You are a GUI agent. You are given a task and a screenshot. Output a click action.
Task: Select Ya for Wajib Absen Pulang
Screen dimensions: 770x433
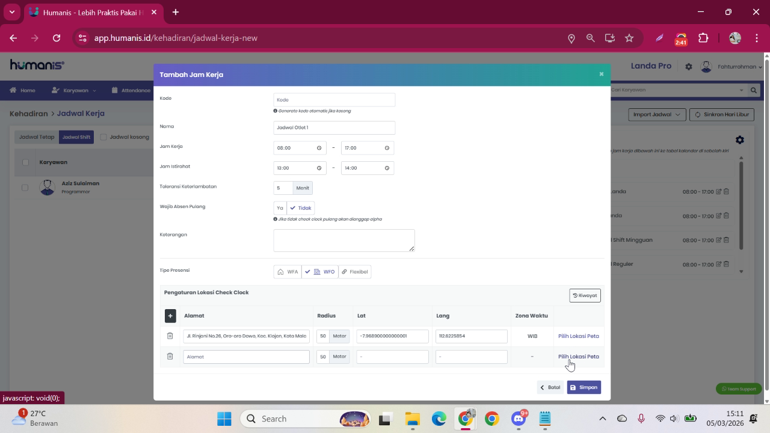(280, 208)
